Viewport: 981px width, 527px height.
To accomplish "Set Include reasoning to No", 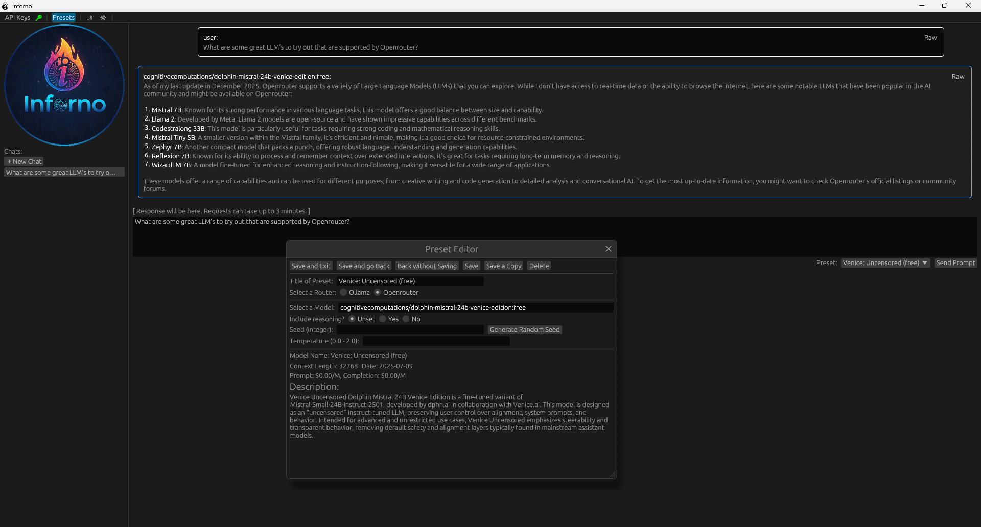I will click(x=406, y=319).
